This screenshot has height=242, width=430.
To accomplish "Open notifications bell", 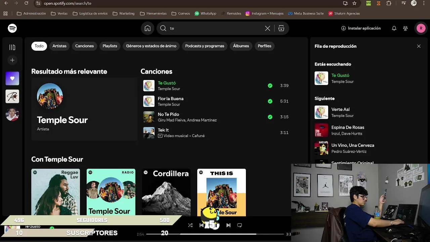I will point(394,28).
